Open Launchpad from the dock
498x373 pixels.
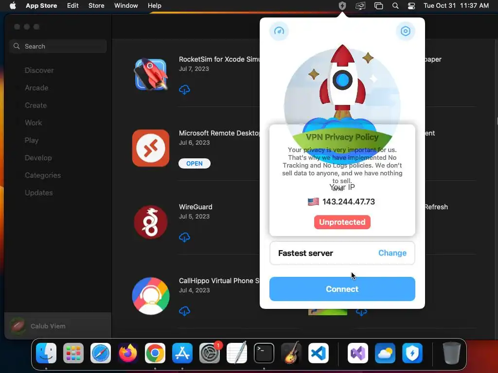73,353
